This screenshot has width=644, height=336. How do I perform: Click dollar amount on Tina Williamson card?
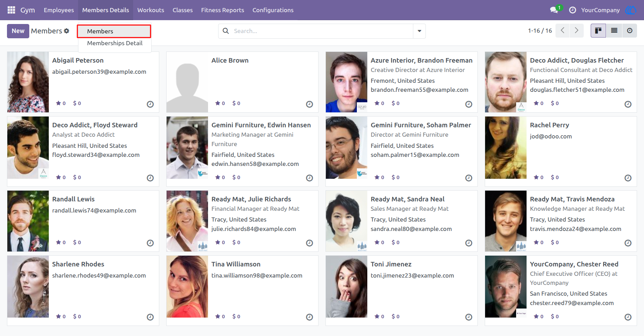click(x=236, y=317)
